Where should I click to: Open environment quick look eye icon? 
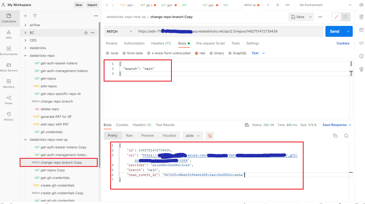pyautogui.click(x=361, y=5)
